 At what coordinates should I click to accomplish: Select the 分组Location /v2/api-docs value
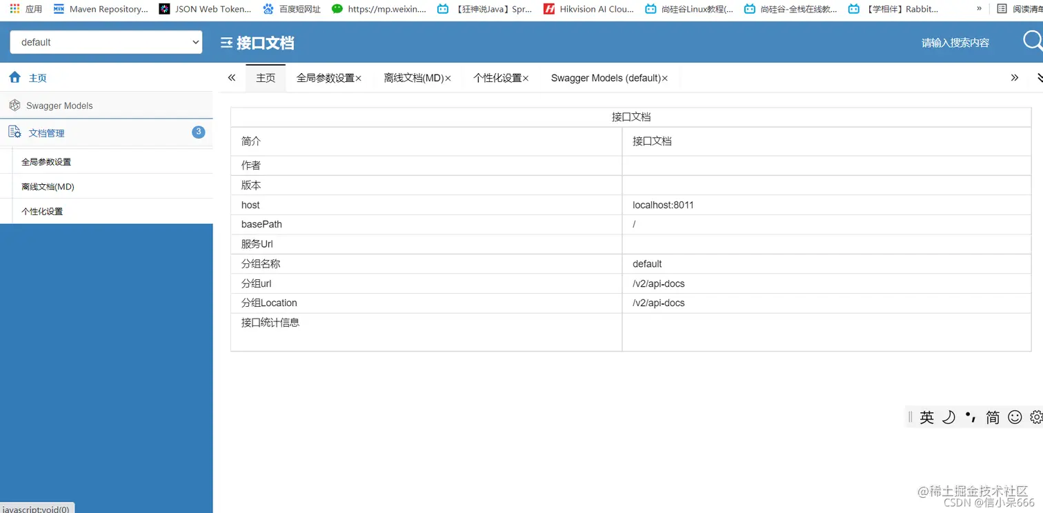point(659,303)
